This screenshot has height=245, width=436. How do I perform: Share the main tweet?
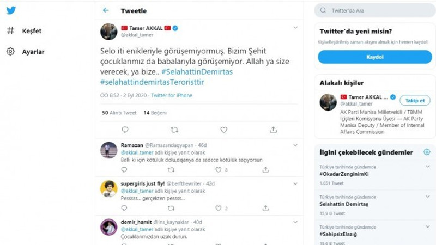click(x=273, y=130)
